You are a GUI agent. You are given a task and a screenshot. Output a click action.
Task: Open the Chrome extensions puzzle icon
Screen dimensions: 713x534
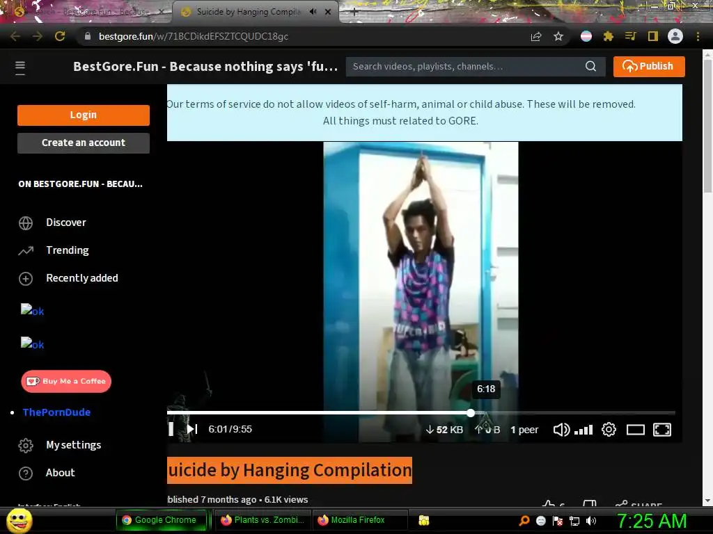[609, 36]
